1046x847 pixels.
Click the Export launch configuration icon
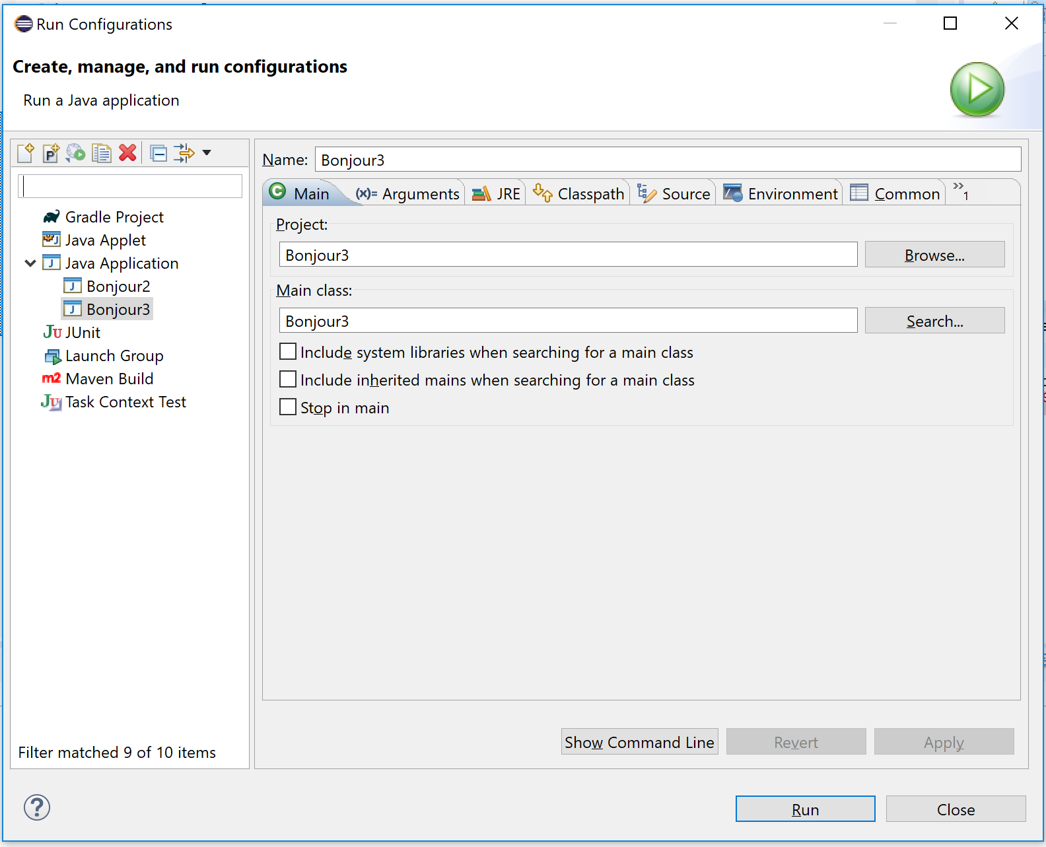pos(76,153)
